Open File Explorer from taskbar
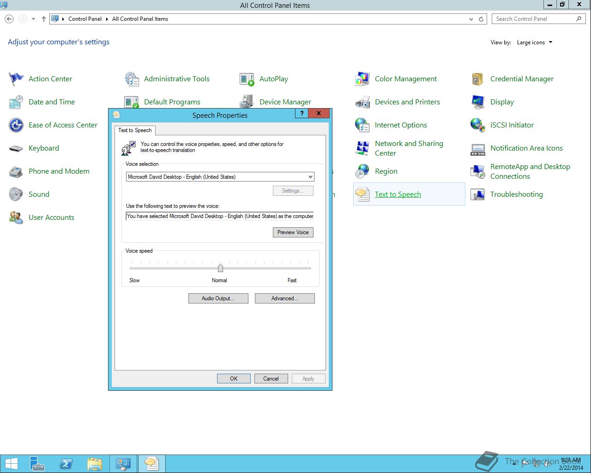591x473 pixels. [x=95, y=464]
